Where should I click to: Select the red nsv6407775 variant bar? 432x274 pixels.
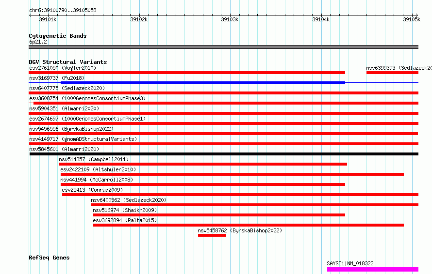click(223, 93)
